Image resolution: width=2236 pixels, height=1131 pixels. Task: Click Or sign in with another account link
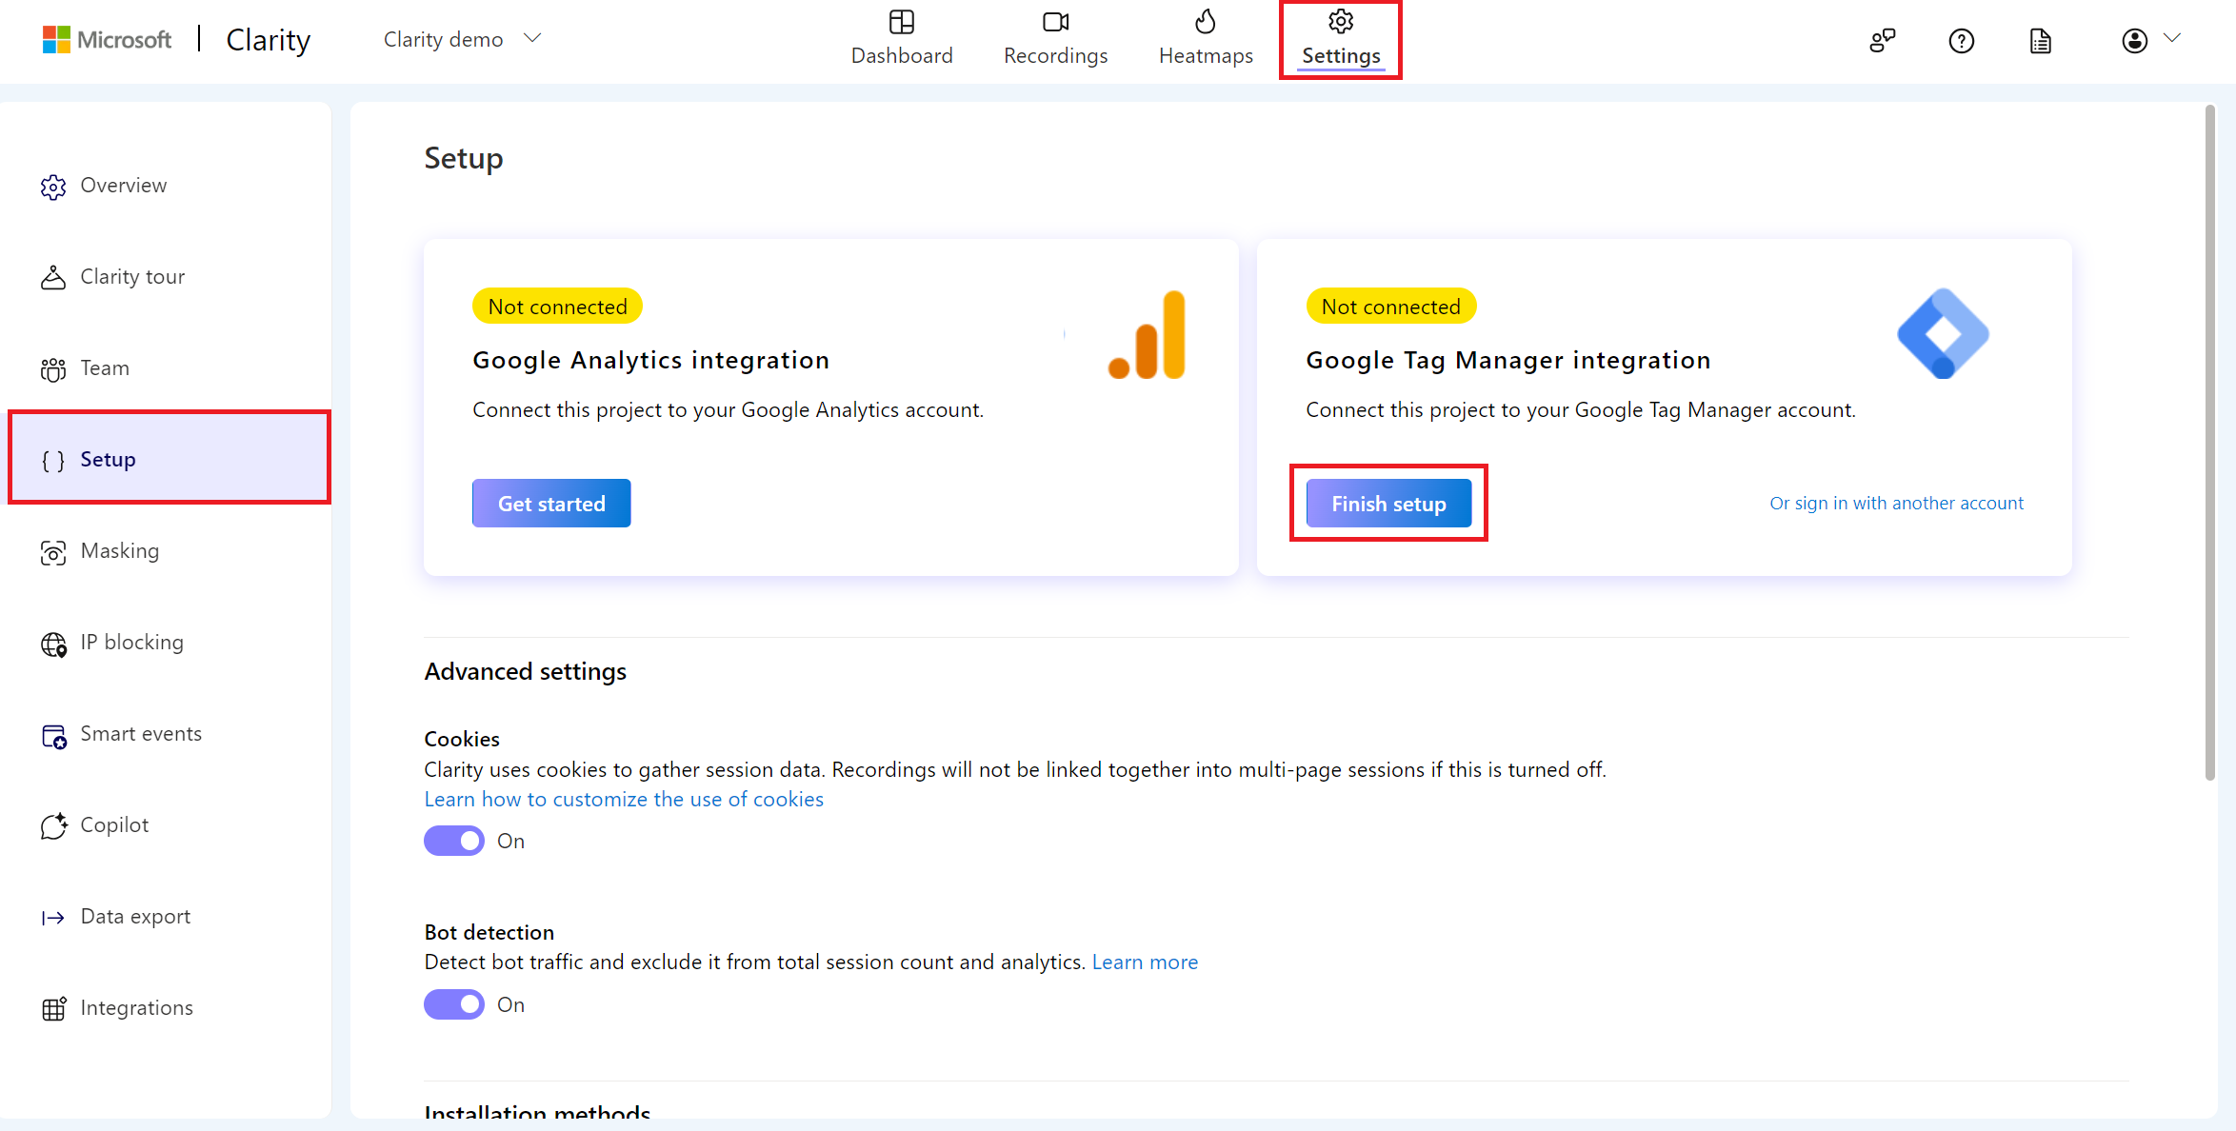point(1895,502)
